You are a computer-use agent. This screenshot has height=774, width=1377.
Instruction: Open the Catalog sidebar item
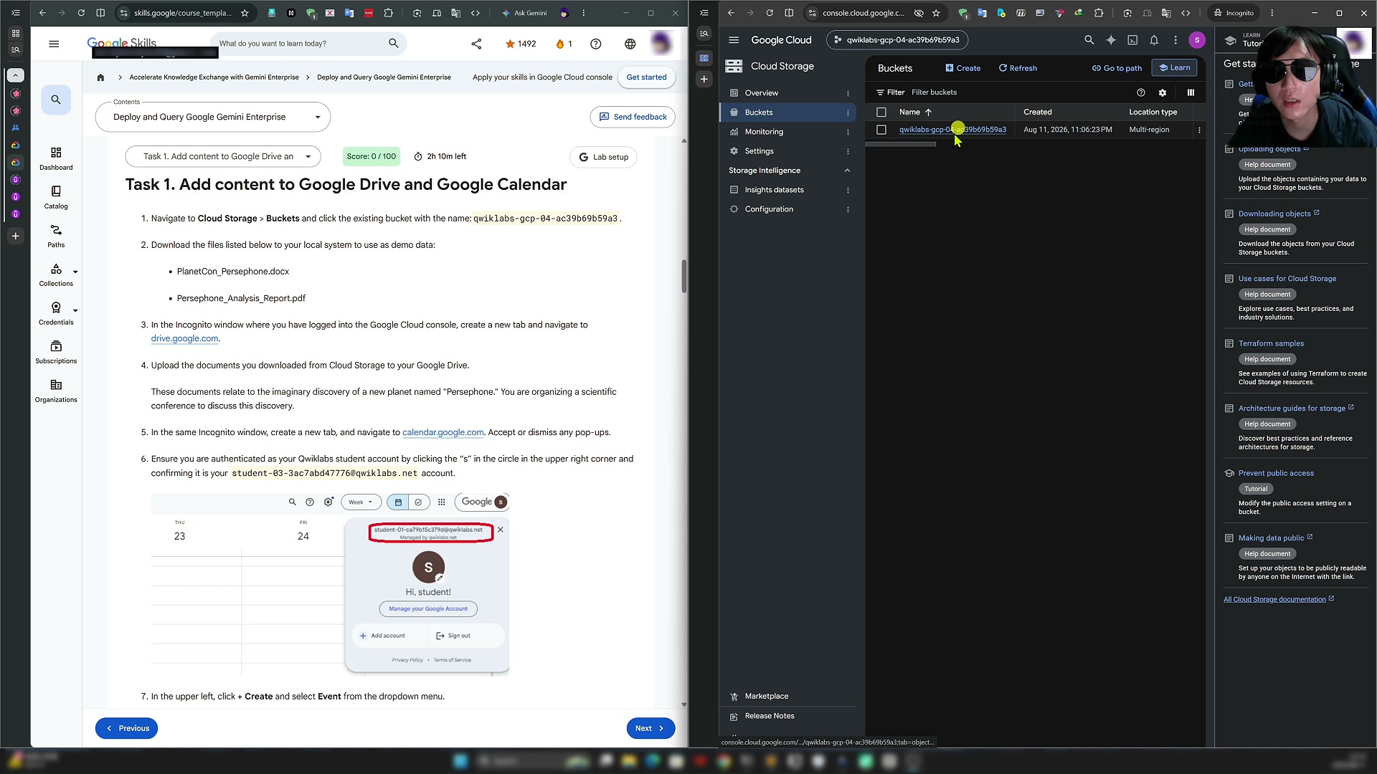point(56,198)
